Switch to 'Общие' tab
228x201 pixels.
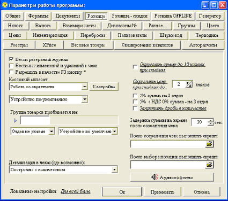(x=13, y=16)
